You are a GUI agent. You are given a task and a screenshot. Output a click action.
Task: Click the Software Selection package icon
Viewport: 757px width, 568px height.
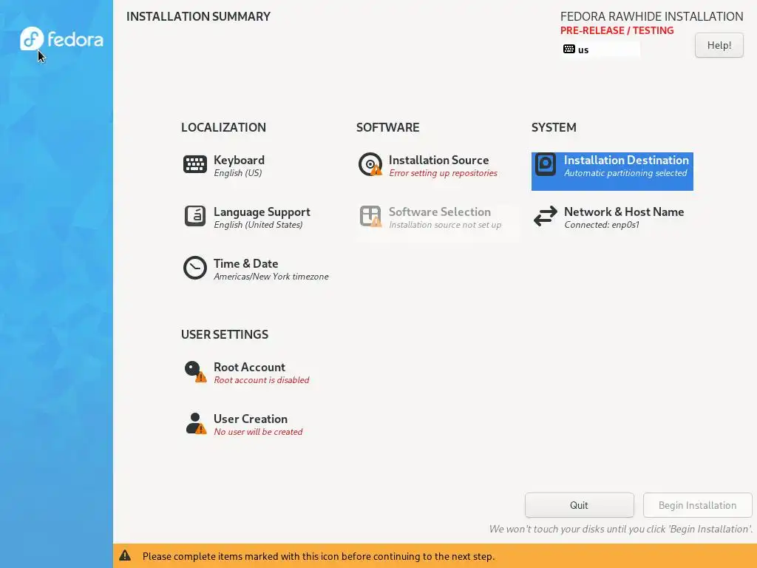pyautogui.click(x=370, y=216)
